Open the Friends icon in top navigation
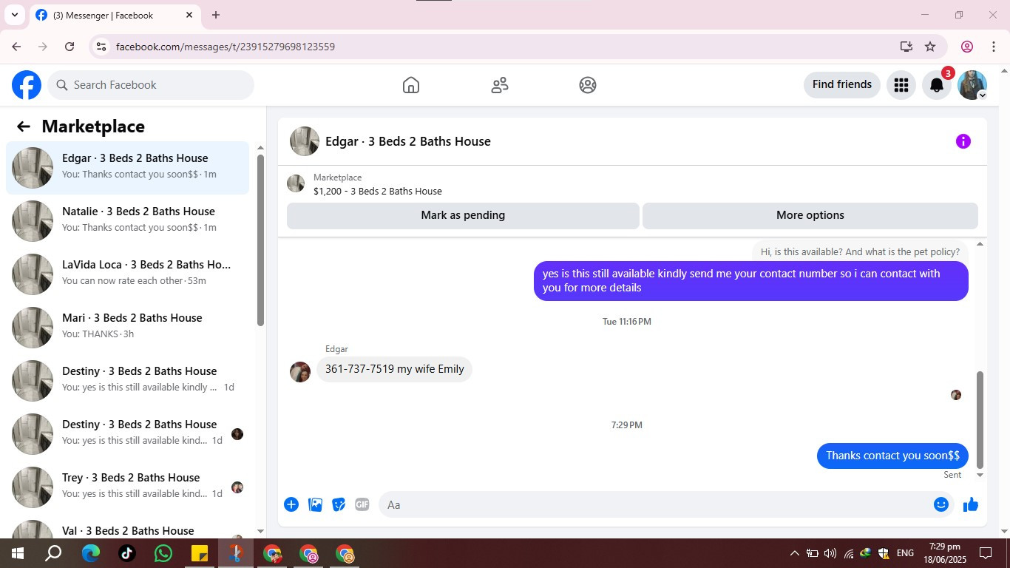Screen dimensions: 1010x568 pyautogui.click(x=500, y=85)
